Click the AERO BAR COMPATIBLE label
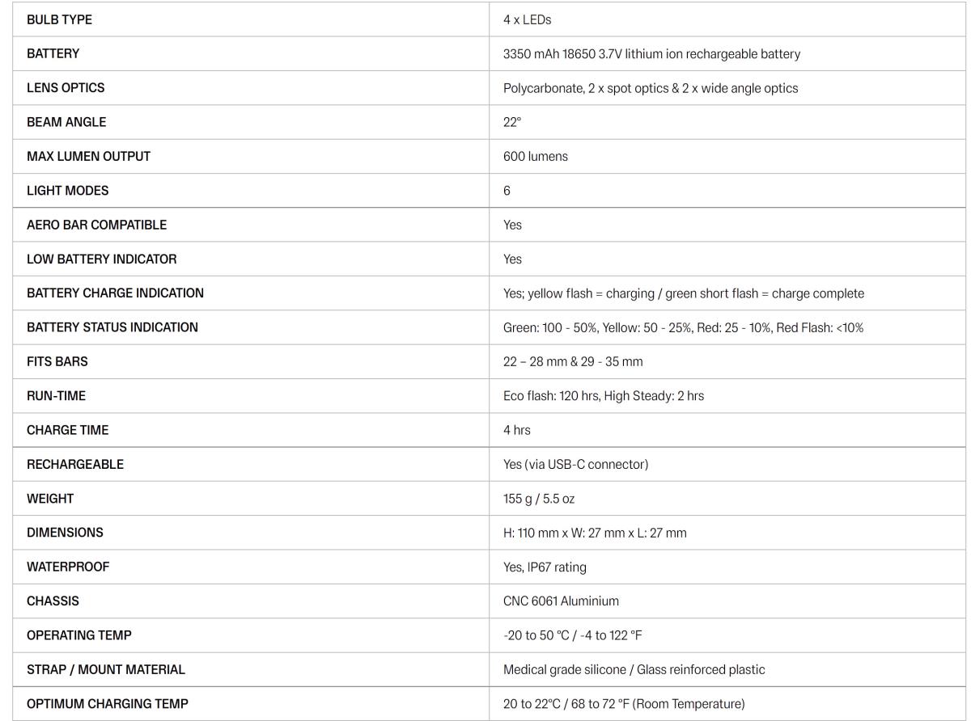Image resolution: width=971 pixels, height=721 pixels. pyautogui.click(x=96, y=225)
